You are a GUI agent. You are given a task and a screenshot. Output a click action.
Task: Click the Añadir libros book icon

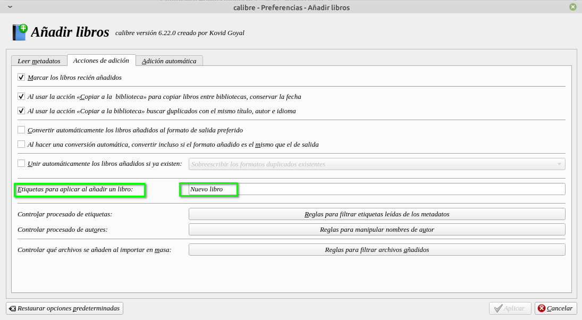point(20,32)
